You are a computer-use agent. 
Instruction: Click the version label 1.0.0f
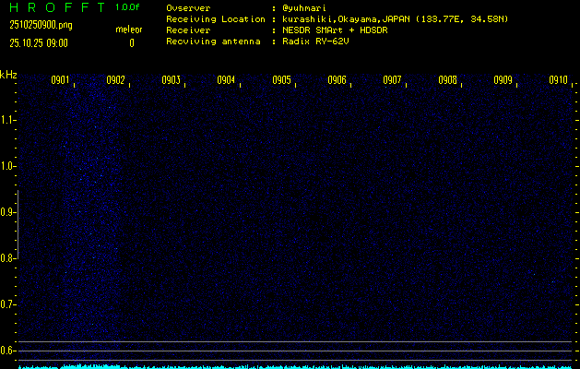pyautogui.click(x=127, y=7)
